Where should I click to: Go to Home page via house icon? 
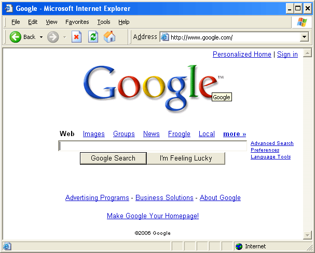pyautogui.click(x=109, y=36)
